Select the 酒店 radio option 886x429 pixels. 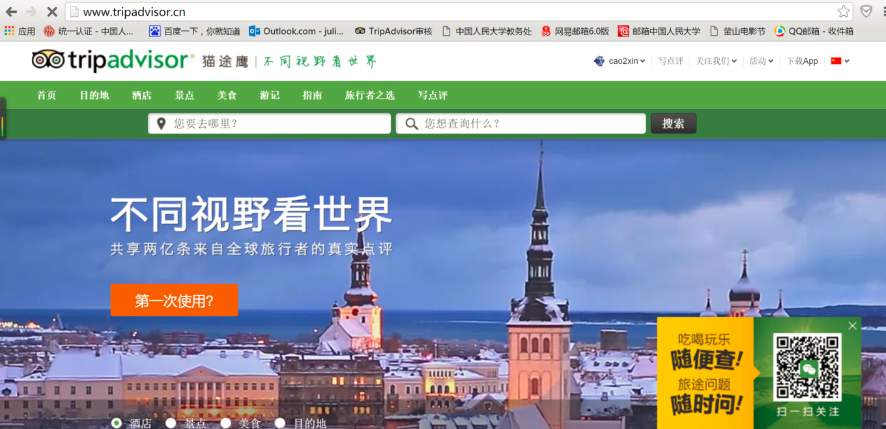click(x=117, y=423)
